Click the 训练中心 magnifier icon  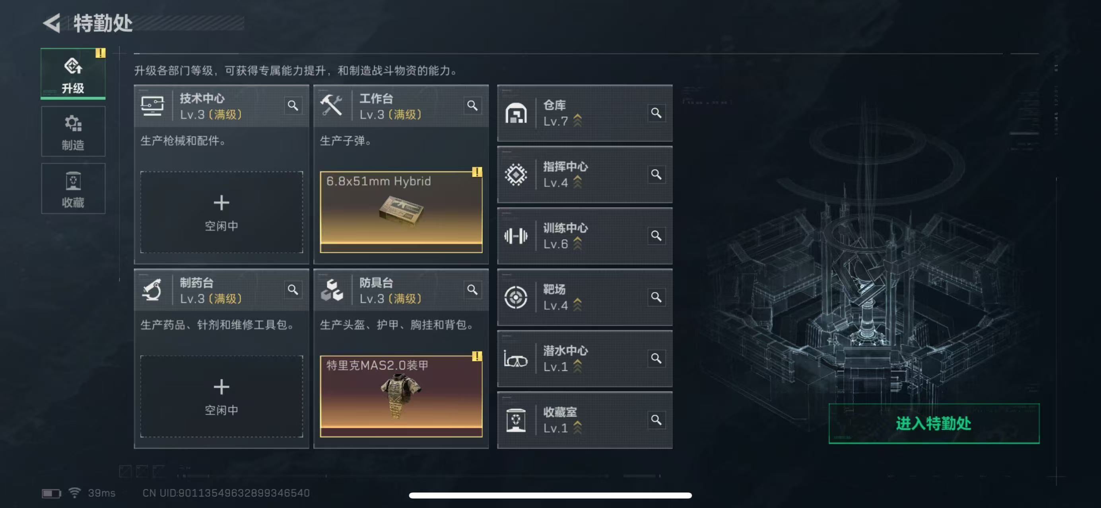pyautogui.click(x=656, y=235)
